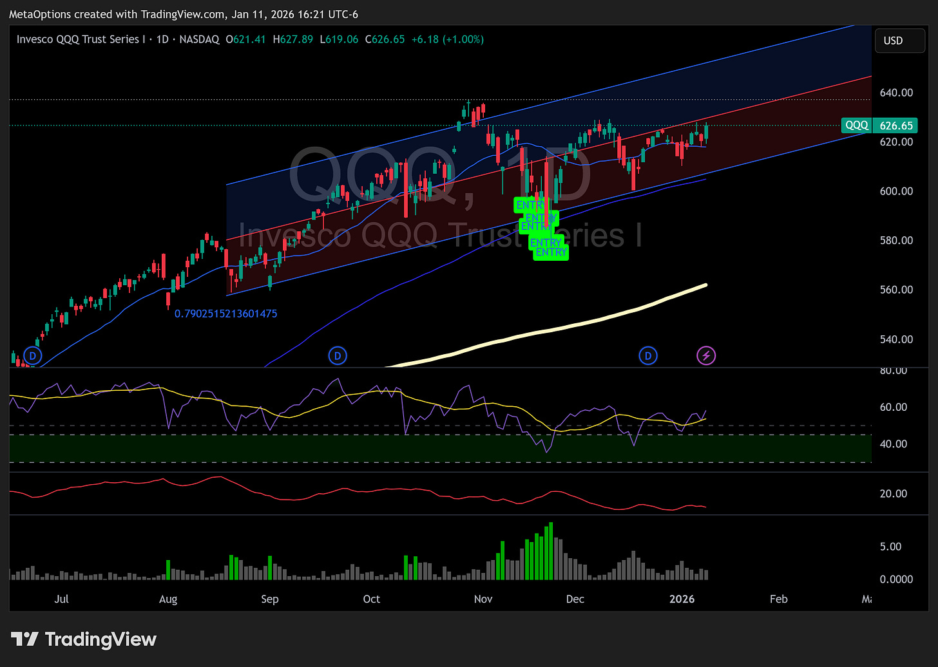Image resolution: width=938 pixels, height=667 pixels.
Task: Click the green QQQ 626.65 price tag
Action: pos(879,126)
